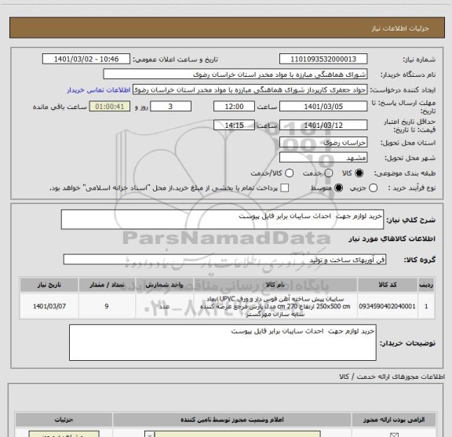Click the goods group field

(x=224, y=260)
